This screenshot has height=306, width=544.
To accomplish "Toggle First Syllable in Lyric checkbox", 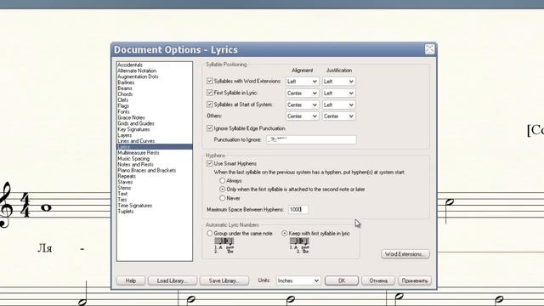I will (x=210, y=93).
